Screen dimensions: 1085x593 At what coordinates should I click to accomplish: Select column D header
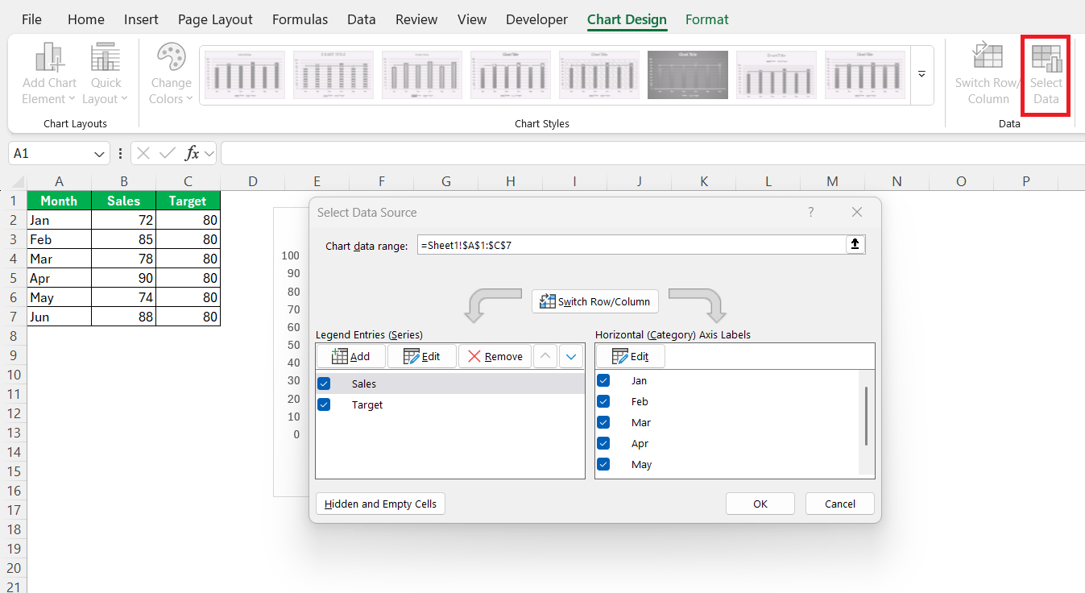click(252, 181)
